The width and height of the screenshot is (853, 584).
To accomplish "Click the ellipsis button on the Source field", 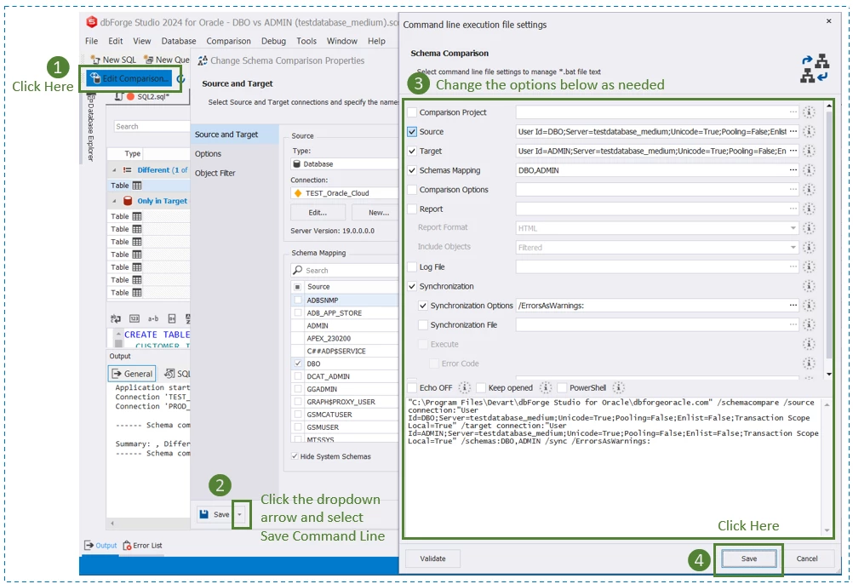I will (793, 132).
